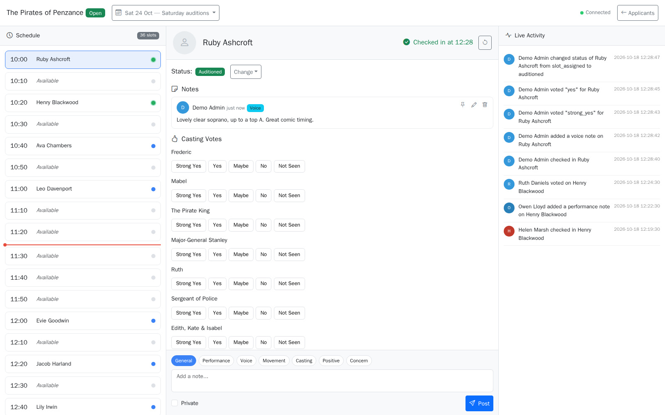Open the 10:40 Ava Chambers slot
665x415 pixels.
[x=83, y=146]
